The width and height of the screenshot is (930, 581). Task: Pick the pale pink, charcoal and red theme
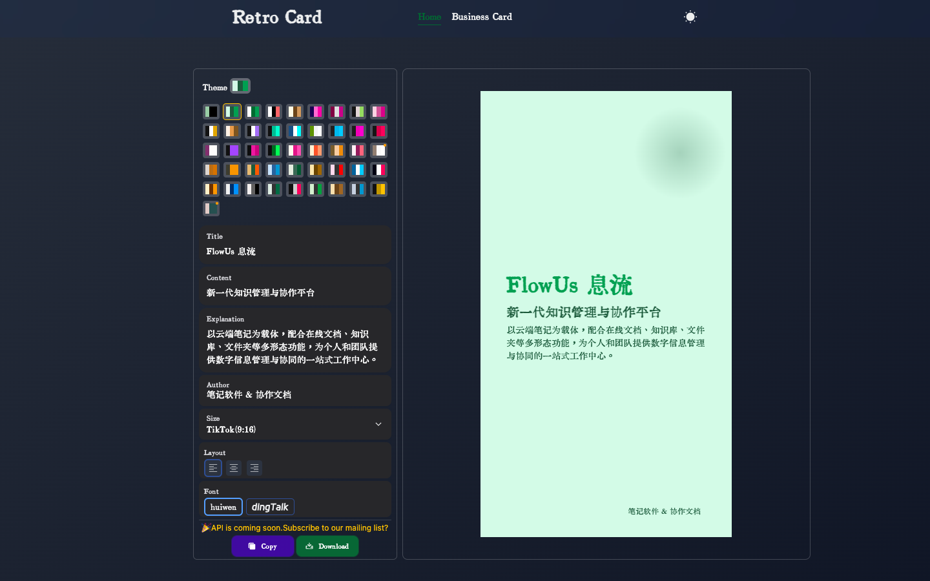(x=336, y=170)
